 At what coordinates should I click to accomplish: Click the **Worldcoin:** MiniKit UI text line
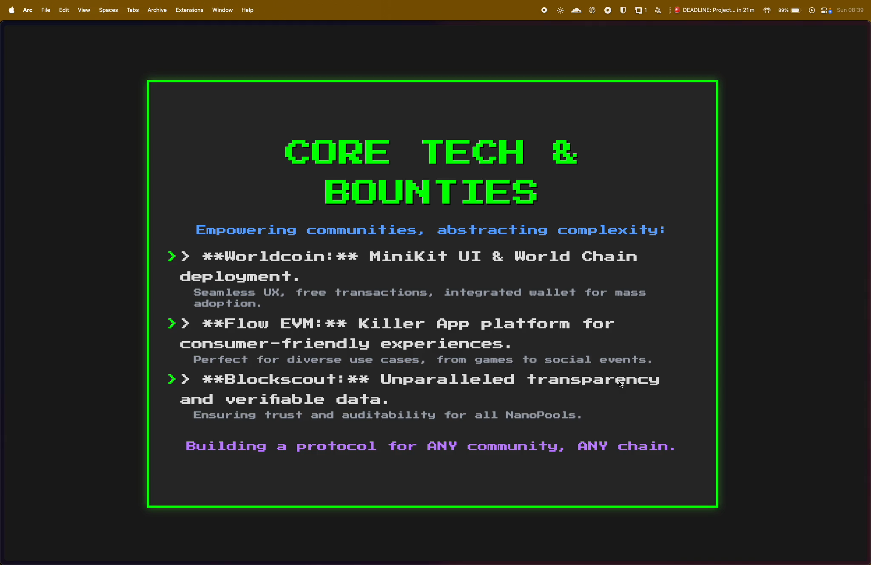click(409, 266)
